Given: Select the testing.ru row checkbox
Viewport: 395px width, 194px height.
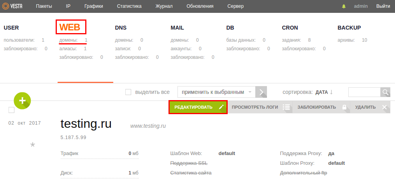Looking at the screenshot, I should pyautogui.click(x=12, y=110).
